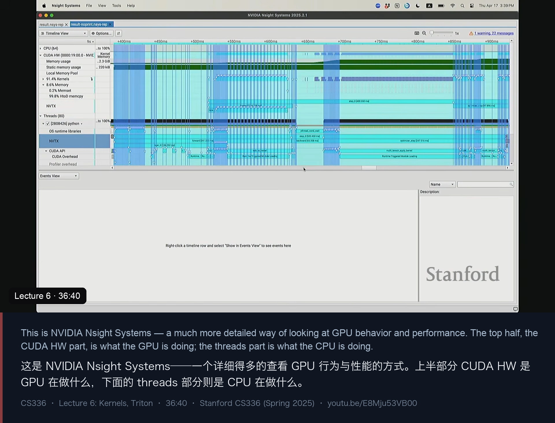Open the File menu

[89, 5]
